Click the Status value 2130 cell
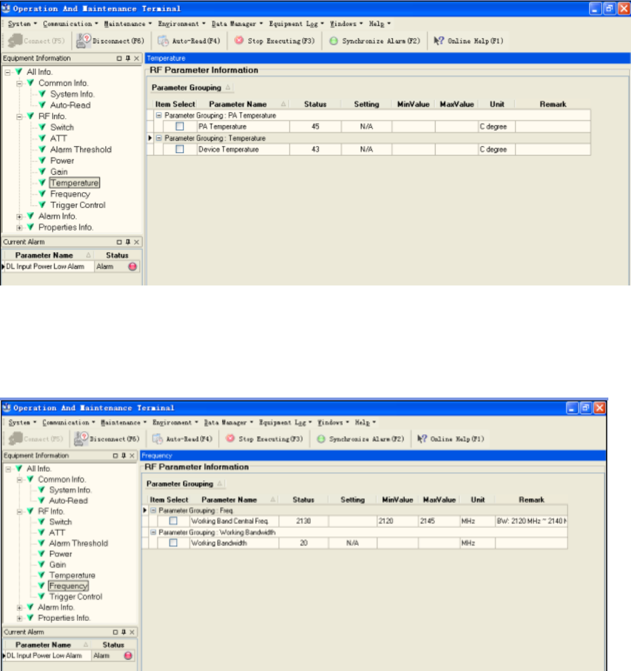Viewport: 631px width, 671px height. 303,521
